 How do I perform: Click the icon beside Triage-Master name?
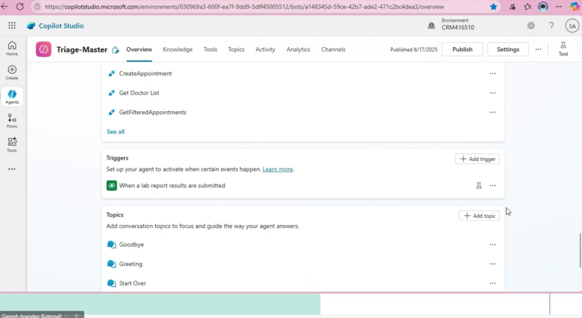(115, 49)
